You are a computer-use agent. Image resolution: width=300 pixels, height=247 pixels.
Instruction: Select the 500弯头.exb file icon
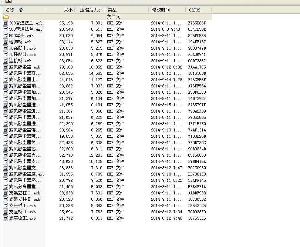point(6,36)
